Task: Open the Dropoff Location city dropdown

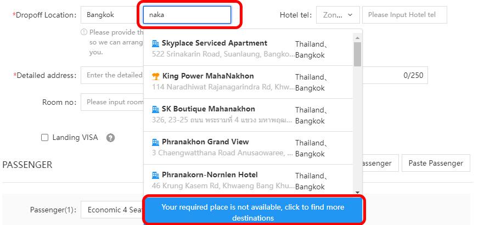Action: coord(108,15)
